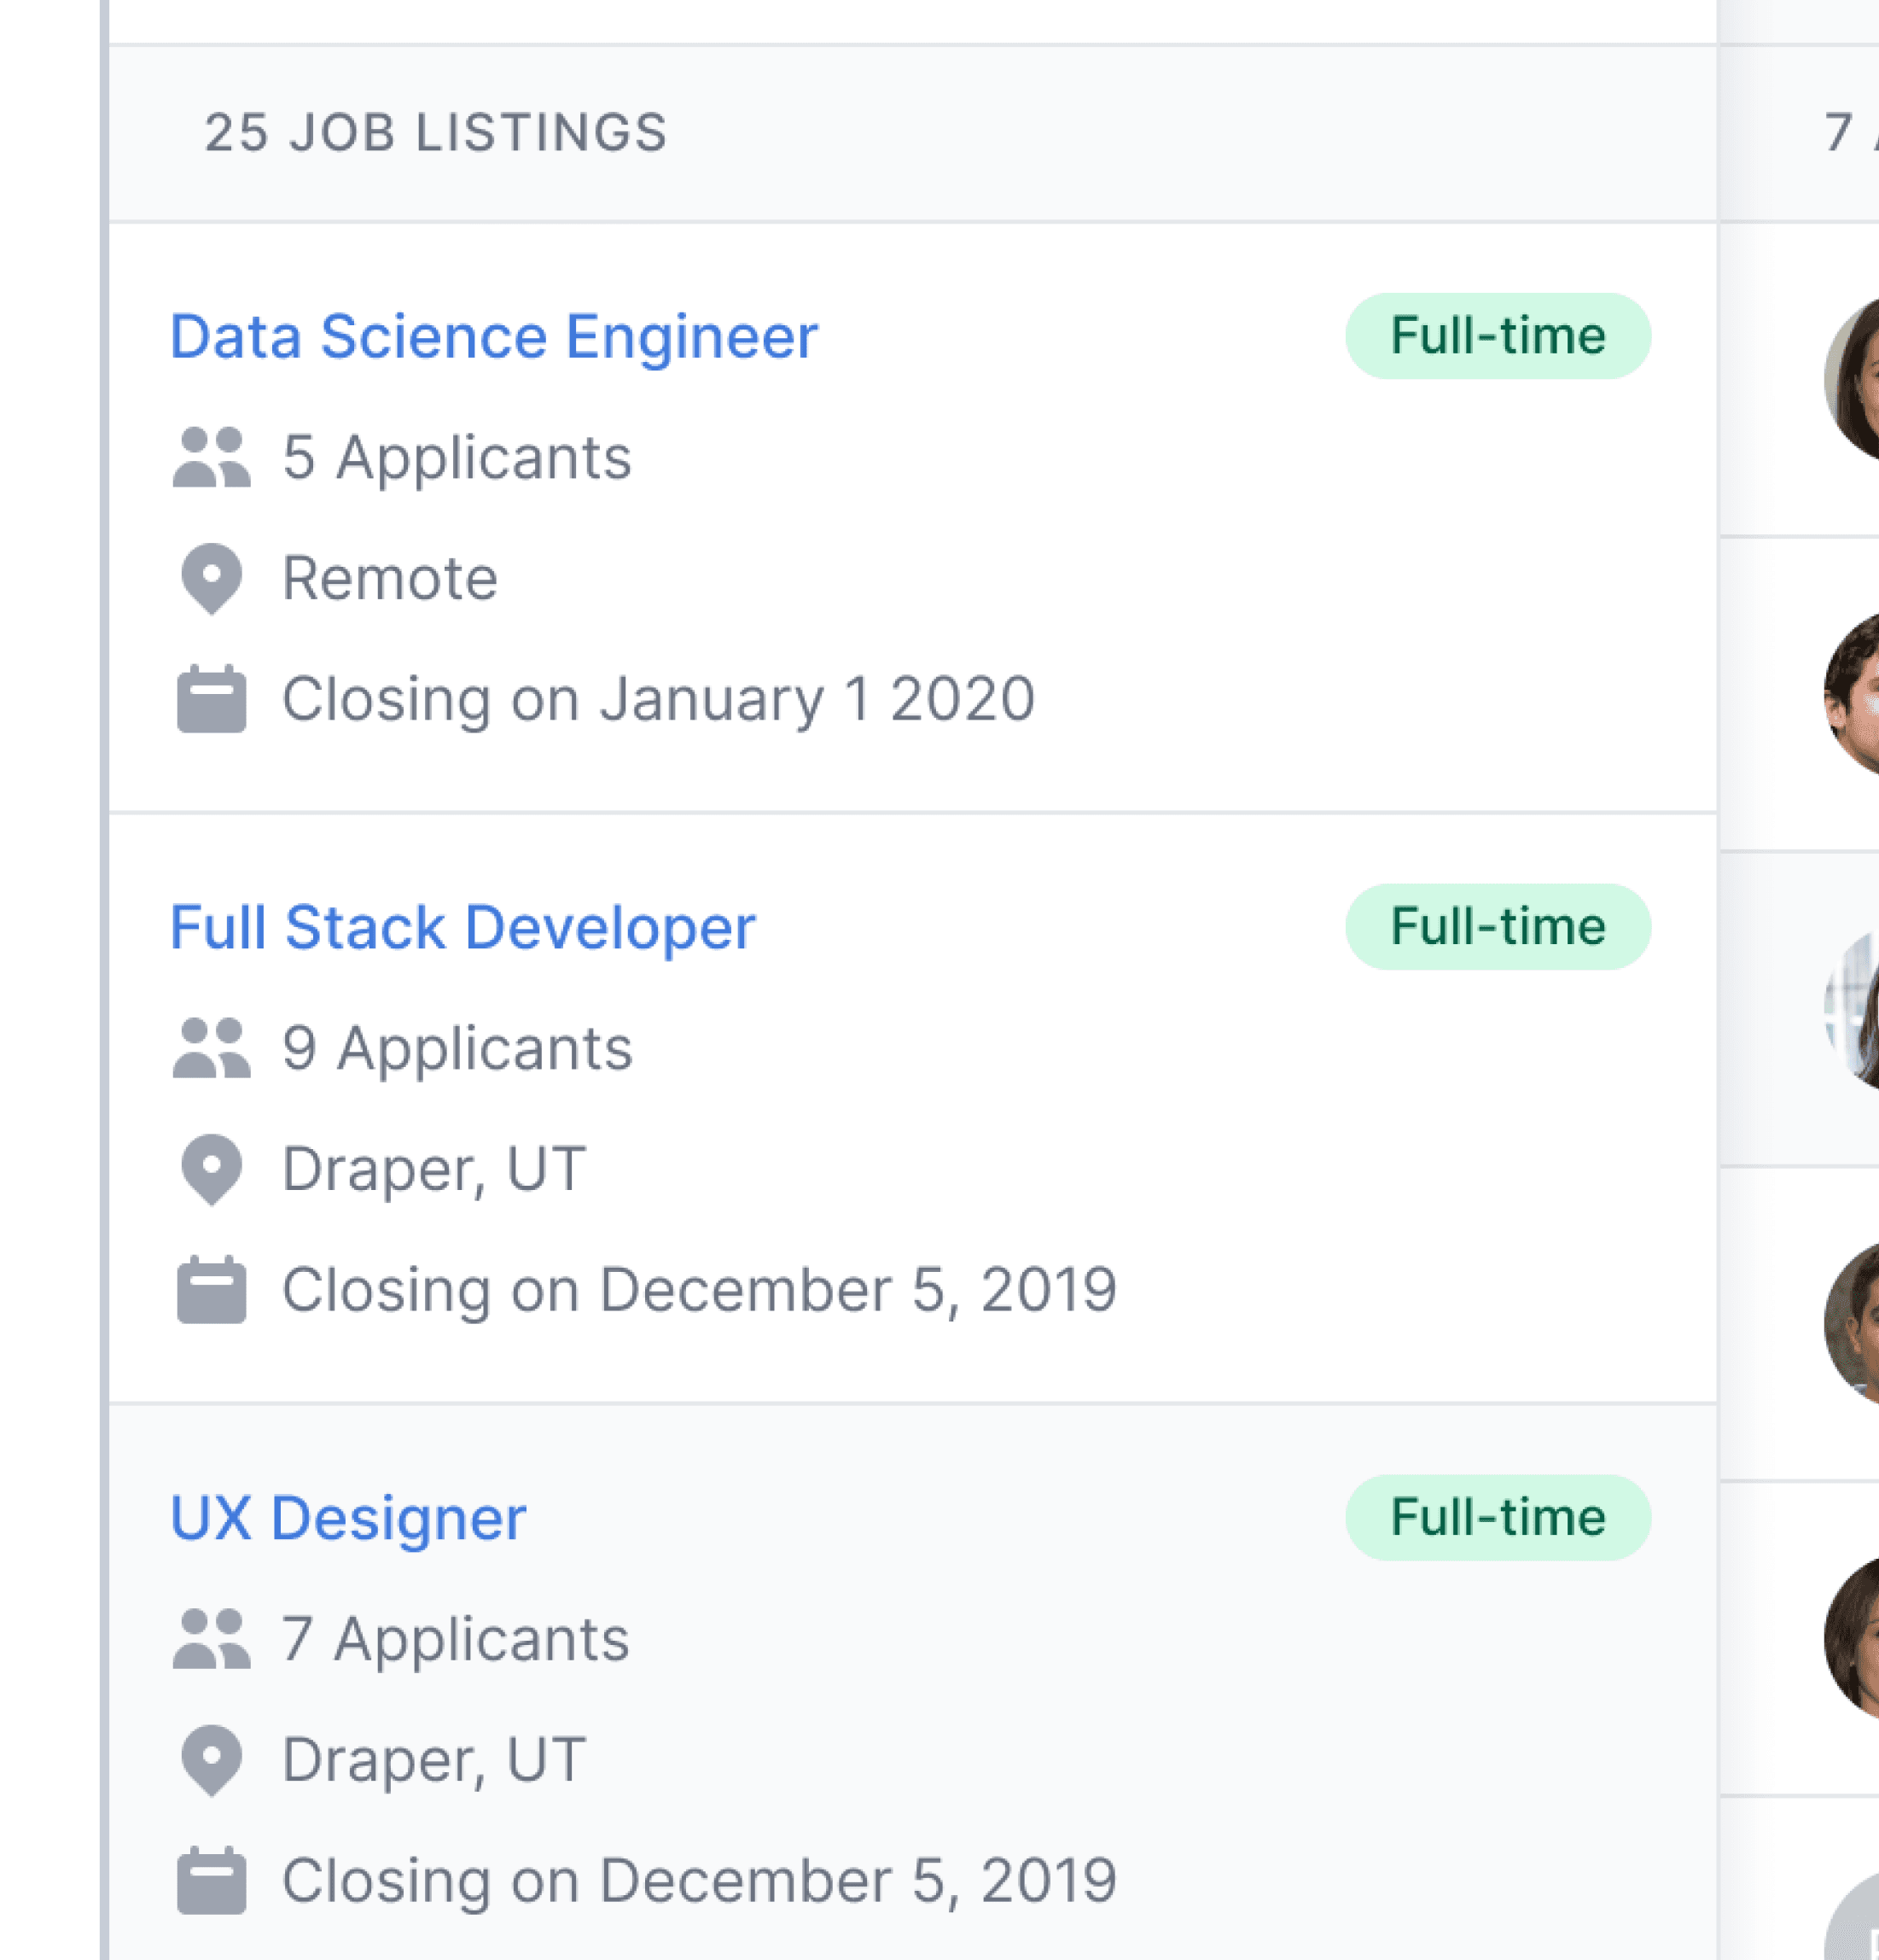Open the UX Designer job link
1879x1960 pixels.
[348, 1519]
